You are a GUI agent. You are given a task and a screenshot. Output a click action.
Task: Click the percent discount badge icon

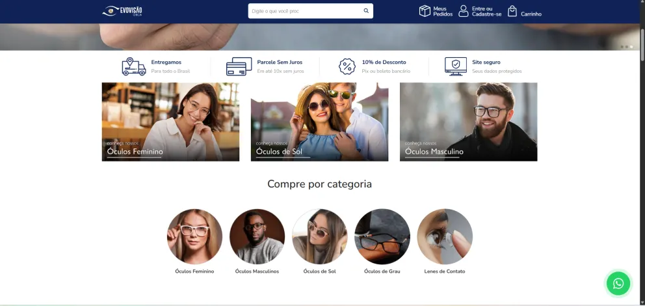coord(347,66)
